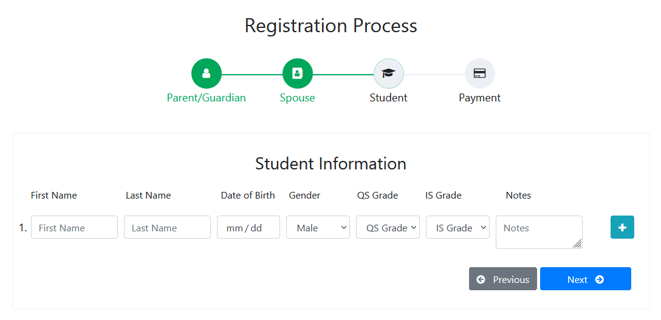The height and width of the screenshot is (320, 661).
Task: Go to the Parent/Guardian step label
Action: (206, 98)
